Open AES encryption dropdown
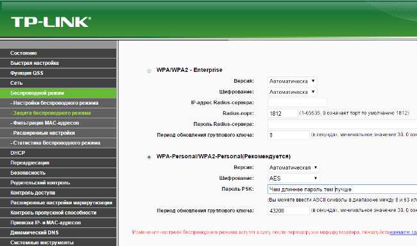This screenshot has width=417, height=246. click(x=293, y=178)
